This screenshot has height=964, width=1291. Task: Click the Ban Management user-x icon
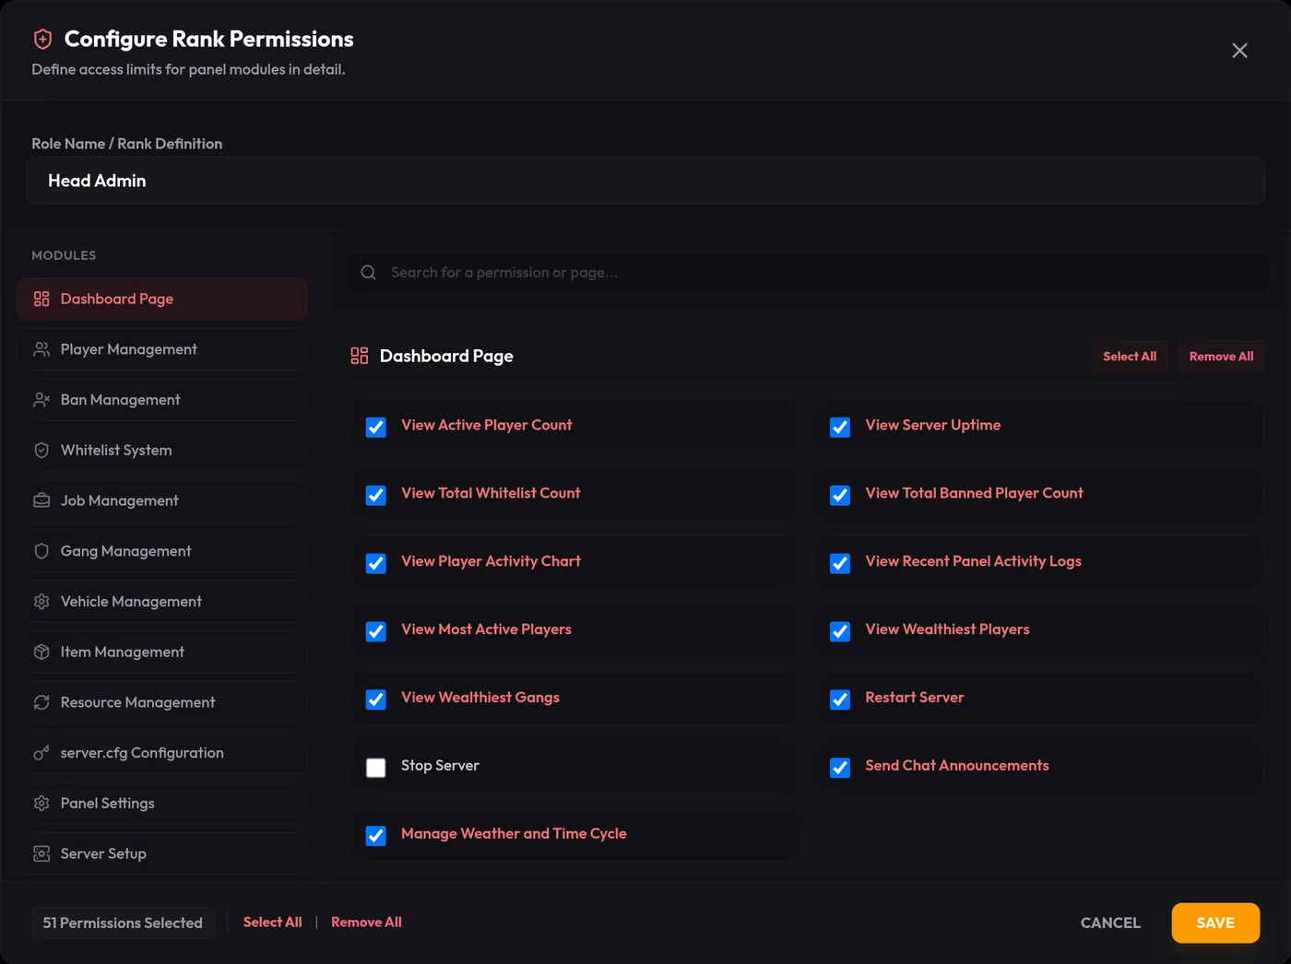click(x=41, y=400)
